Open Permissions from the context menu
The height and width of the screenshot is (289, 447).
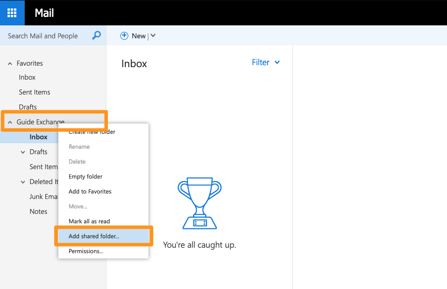tap(86, 251)
